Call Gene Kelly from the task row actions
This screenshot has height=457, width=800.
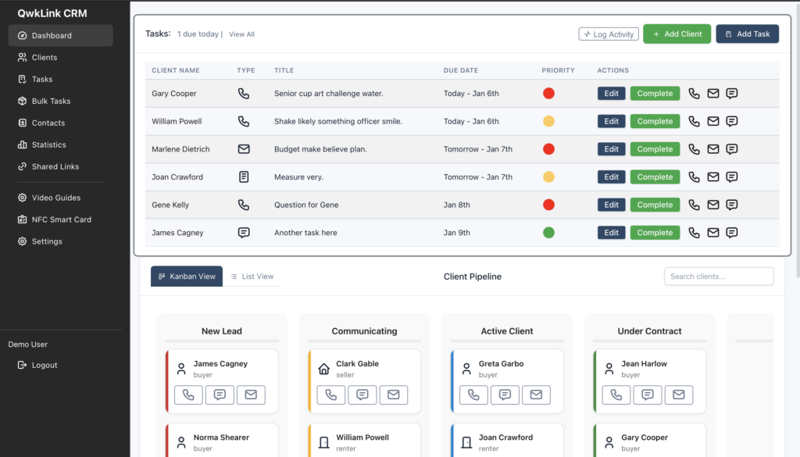pos(694,205)
